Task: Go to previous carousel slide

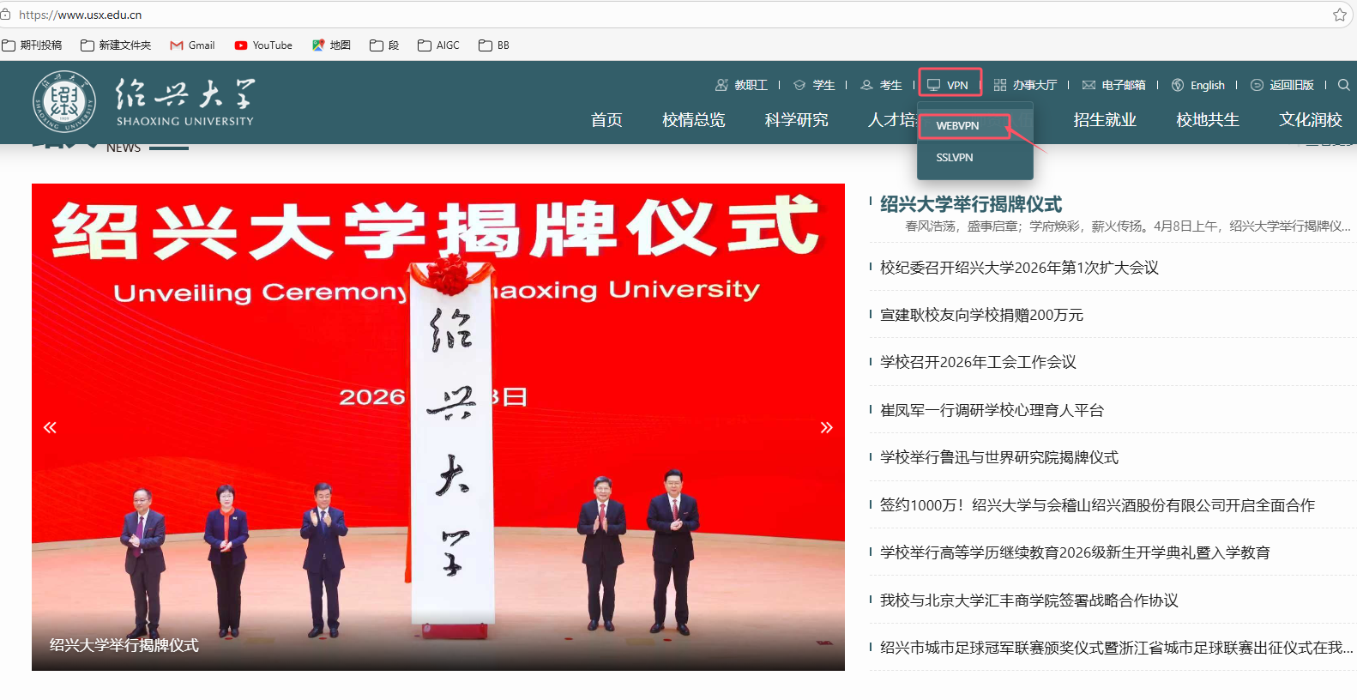Action: (x=50, y=427)
